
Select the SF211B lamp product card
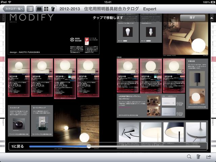(x=128, y=76)
